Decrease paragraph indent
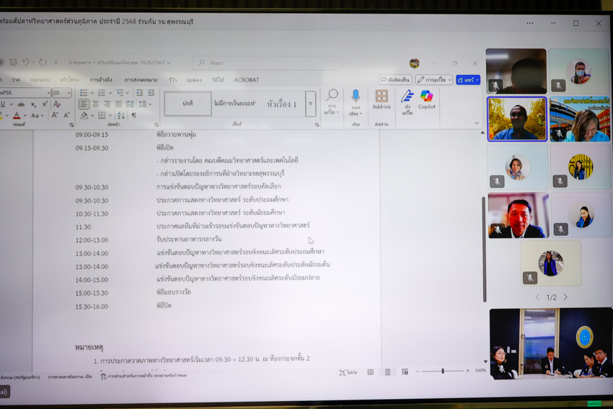 (139, 92)
